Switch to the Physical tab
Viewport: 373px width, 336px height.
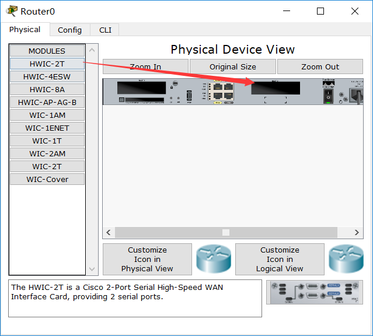[x=25, y=30]
